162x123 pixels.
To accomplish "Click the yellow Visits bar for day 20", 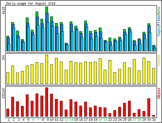I will [100, 71].
